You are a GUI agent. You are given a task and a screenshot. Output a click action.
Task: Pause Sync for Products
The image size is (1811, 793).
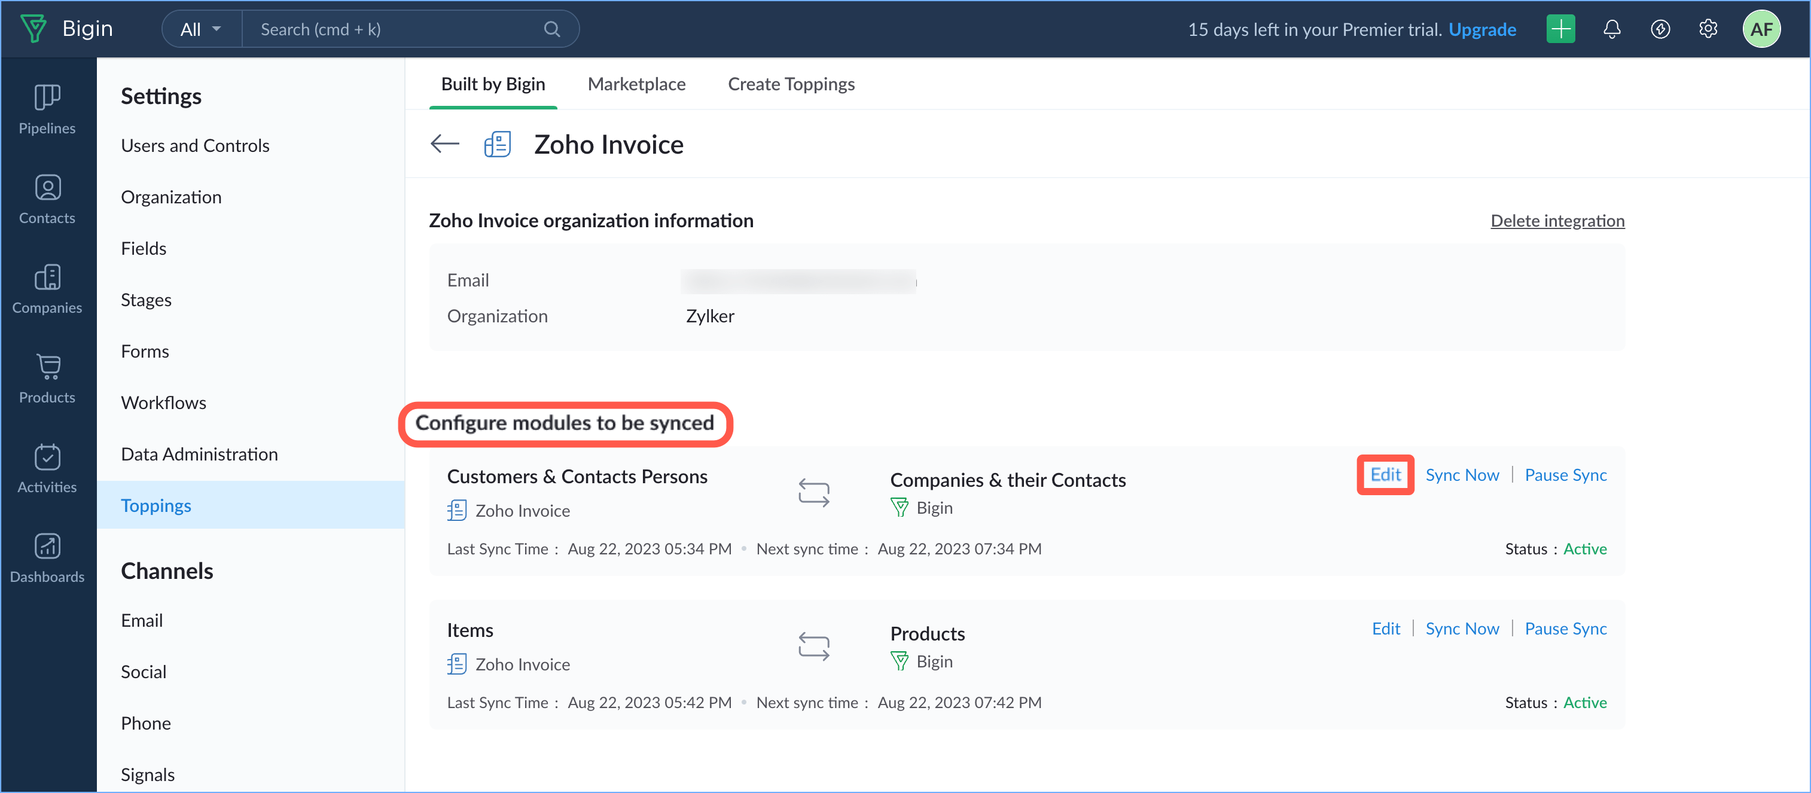(x=1566, y=629)
